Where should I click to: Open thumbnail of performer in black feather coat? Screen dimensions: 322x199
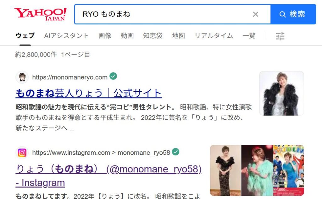[281, 93]
